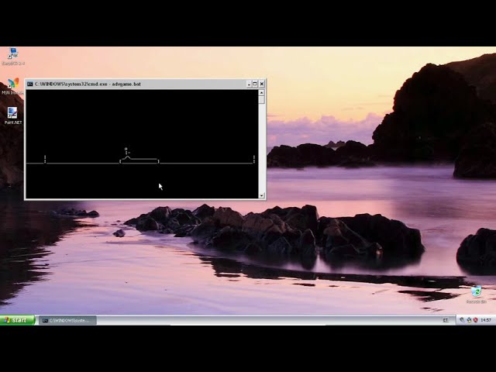This screenshot has width=496, height=372.
Task: Click the first gray tray icon
Action: click(462, 320)
